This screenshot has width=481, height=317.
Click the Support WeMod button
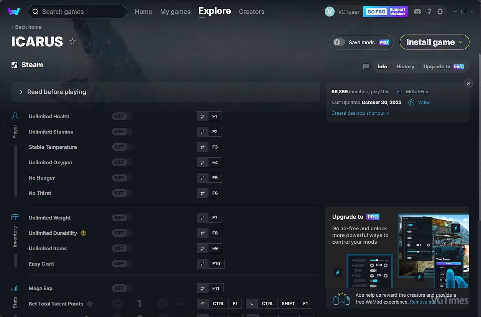(x=397, y=12)
